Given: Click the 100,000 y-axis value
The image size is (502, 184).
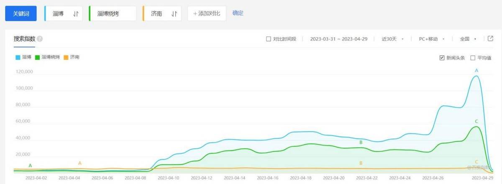Looking at the screenshot, I should [x=24, y=88].
